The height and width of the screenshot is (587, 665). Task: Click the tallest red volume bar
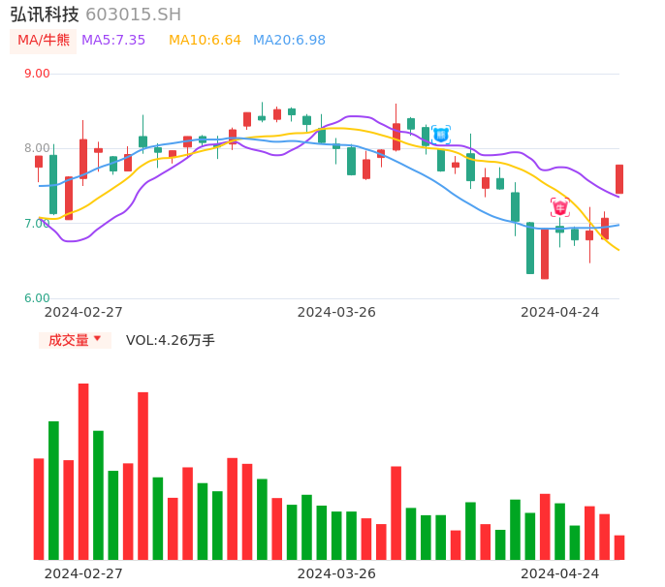point(83,471)
